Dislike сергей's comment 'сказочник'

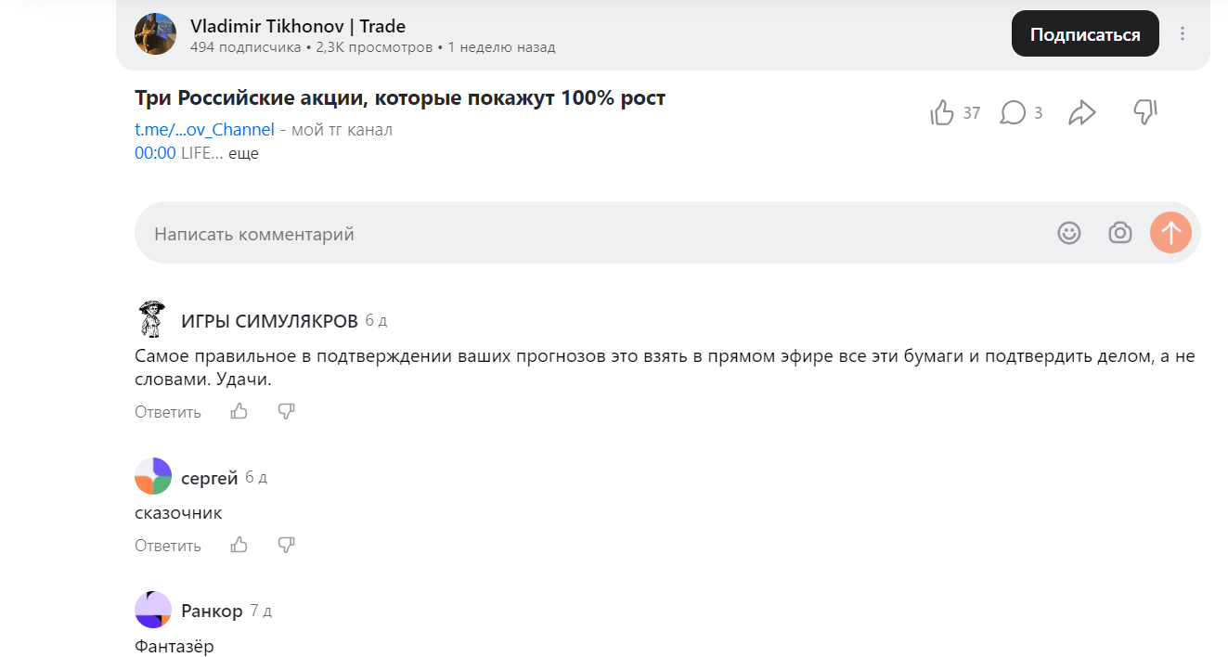pyautogui.click(x=286, y=545)
